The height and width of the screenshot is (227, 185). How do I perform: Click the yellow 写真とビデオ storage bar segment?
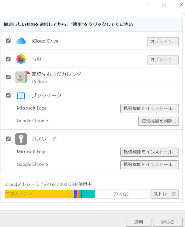39,194
